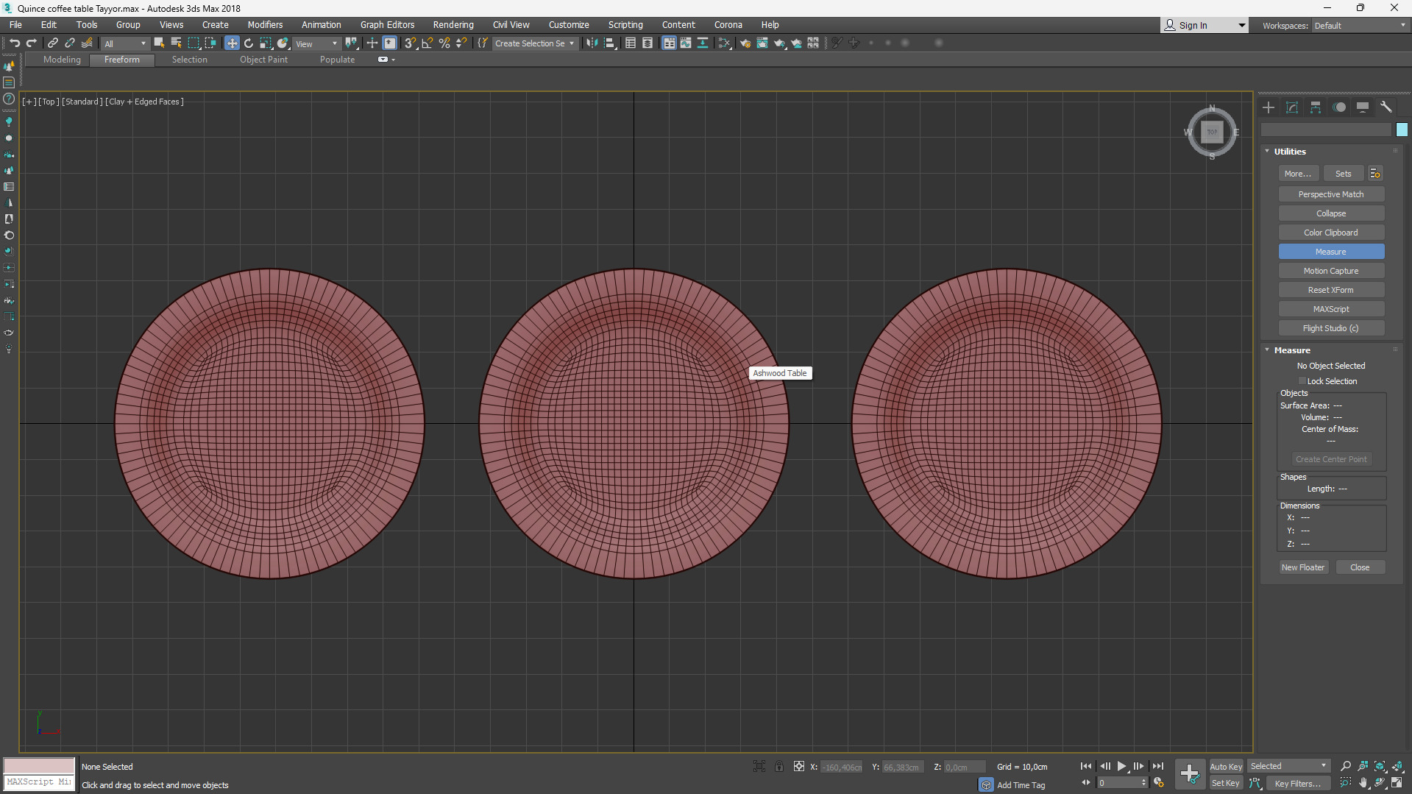The width and height of the screenshot is (1412, 794).
Task: Select the Select and Place tool
Action: point(283,43)
